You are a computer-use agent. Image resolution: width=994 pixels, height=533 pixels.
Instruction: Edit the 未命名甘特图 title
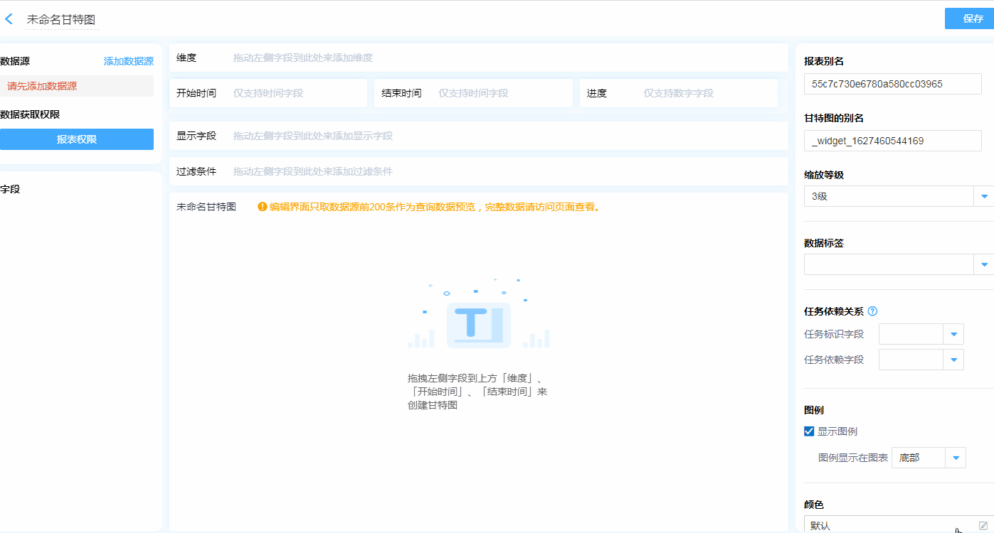[61, 20]
